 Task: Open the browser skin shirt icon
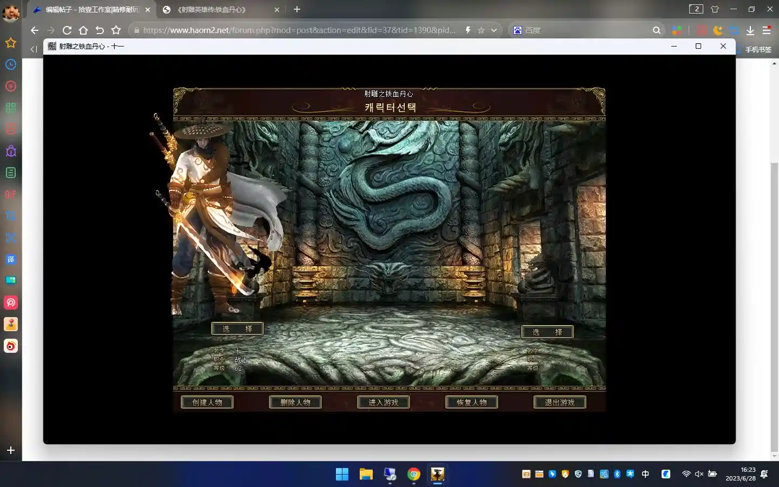(715, 9)
